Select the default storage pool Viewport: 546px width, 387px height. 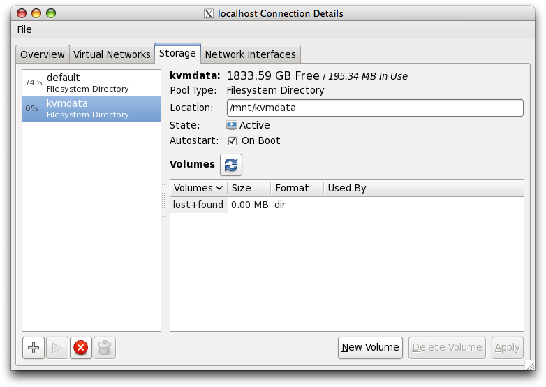(x=91, y=82)
